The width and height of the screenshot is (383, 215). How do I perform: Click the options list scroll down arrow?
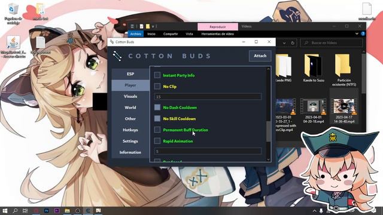tap(268, 159)
